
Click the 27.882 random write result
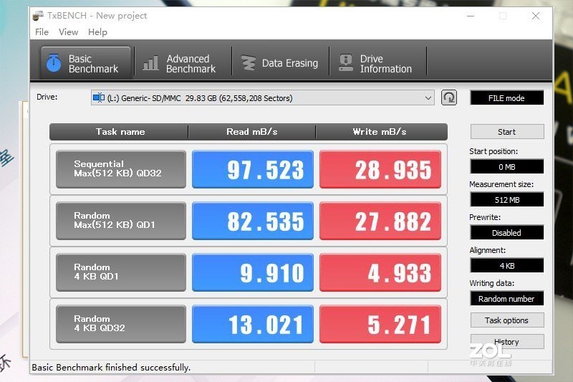380,221
